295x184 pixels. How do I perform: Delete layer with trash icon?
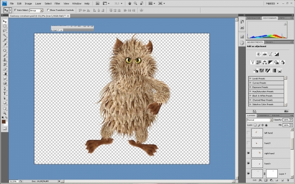(x=288, y=180)
